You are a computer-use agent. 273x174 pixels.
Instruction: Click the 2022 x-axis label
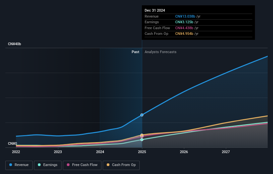[x=16, y=152]
